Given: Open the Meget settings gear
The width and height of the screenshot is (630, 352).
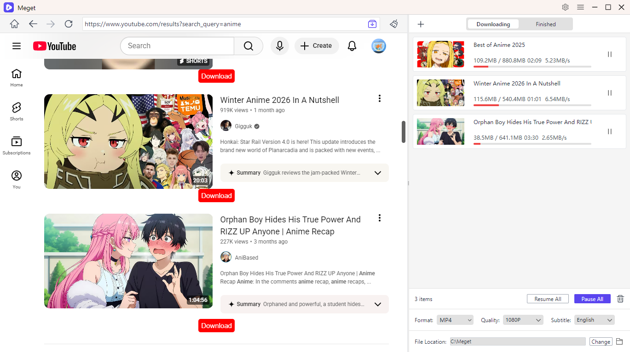Looking at the screenshot, I should (x=565, y=7).
